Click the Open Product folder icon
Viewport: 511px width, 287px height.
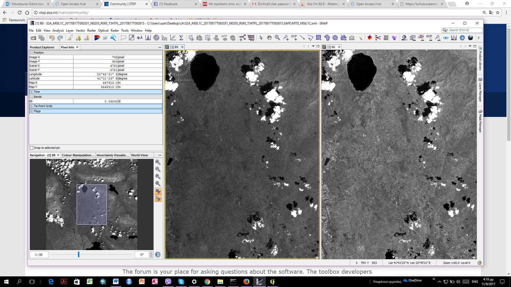click(33, 38)
